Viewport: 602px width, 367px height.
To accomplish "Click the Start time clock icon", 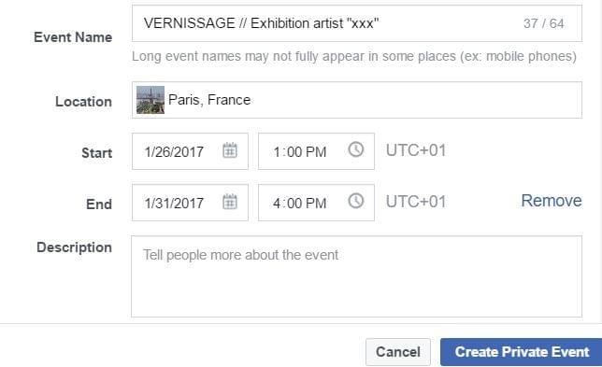I will 356,149.
